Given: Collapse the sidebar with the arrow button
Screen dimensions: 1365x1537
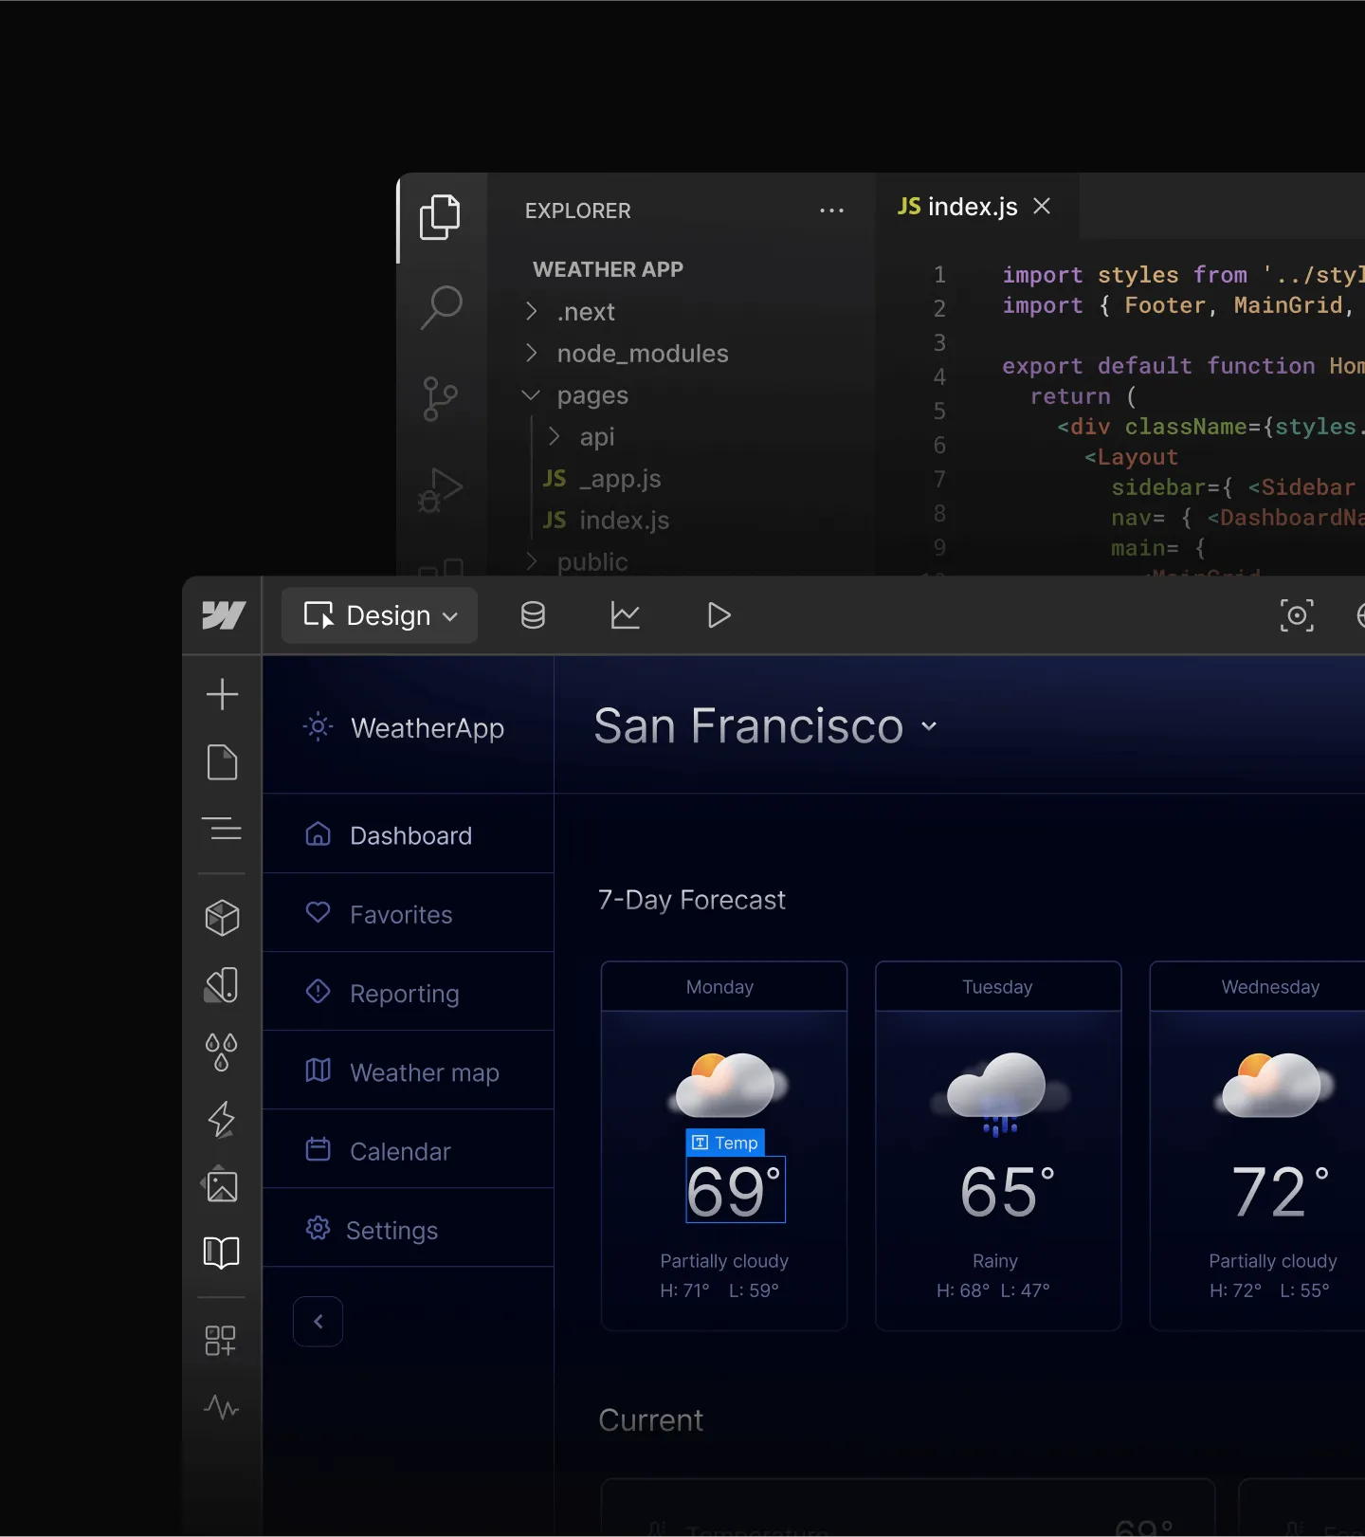Looking at the screenshot, I should [318, 1321].
